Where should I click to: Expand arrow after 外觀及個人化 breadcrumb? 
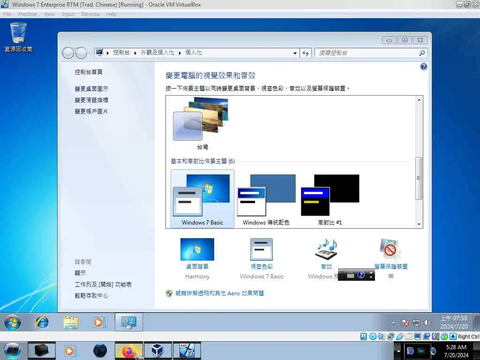(180, 53)
